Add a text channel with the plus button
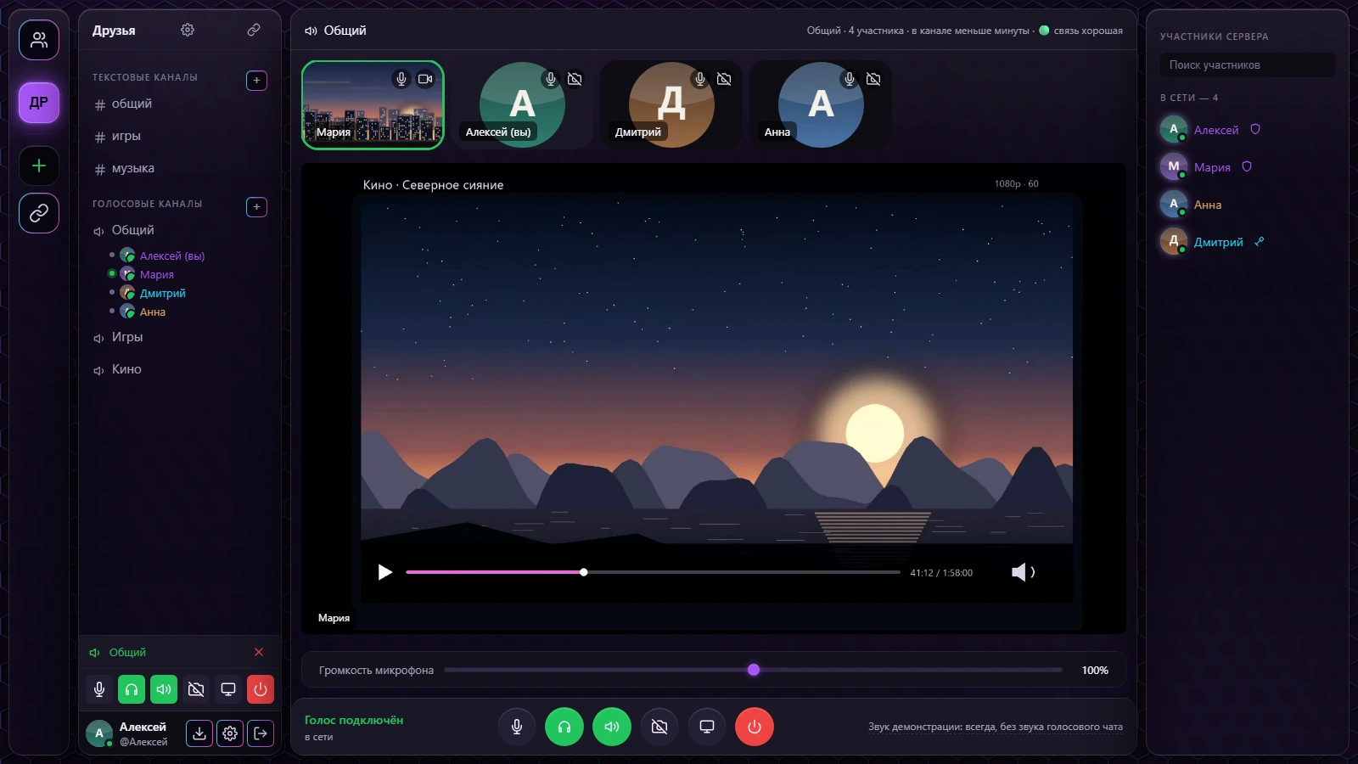 (x=256, y=80)
